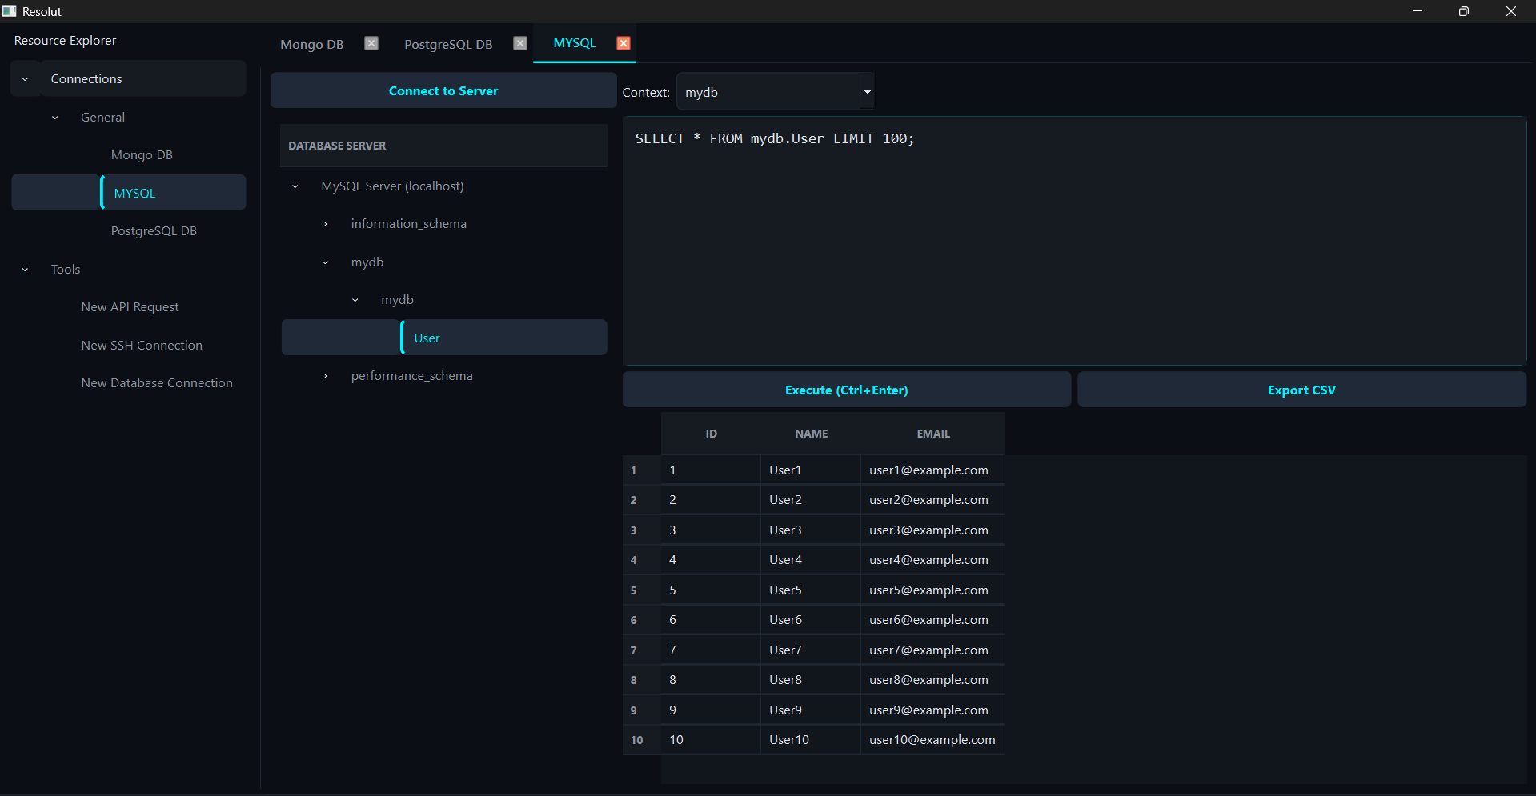The image size is (1536, 796).
Task: Close the PostgreSQL DB tab
Action: point(519,43)
